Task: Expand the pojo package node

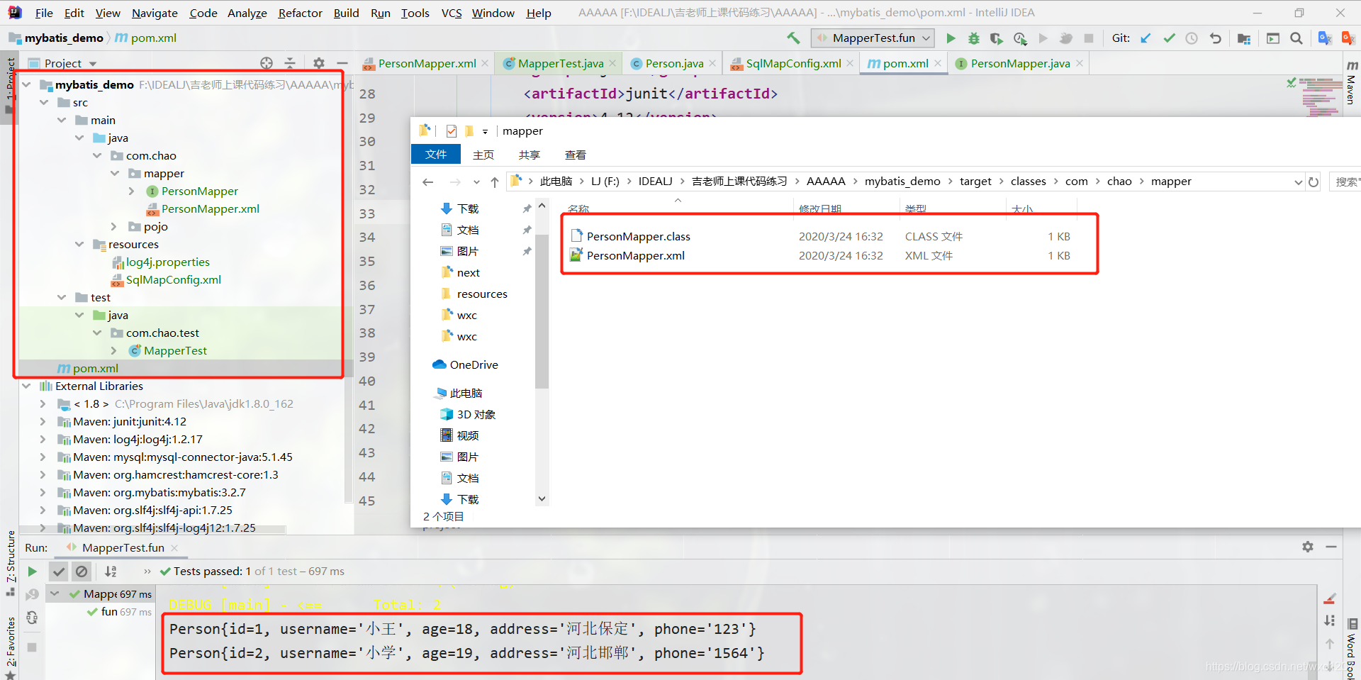Action: (114, 227)
